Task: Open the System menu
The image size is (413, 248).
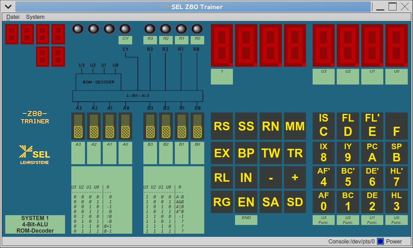Action: click(35, 17)
